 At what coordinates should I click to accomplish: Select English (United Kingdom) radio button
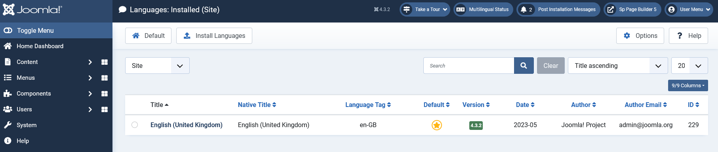135,125
